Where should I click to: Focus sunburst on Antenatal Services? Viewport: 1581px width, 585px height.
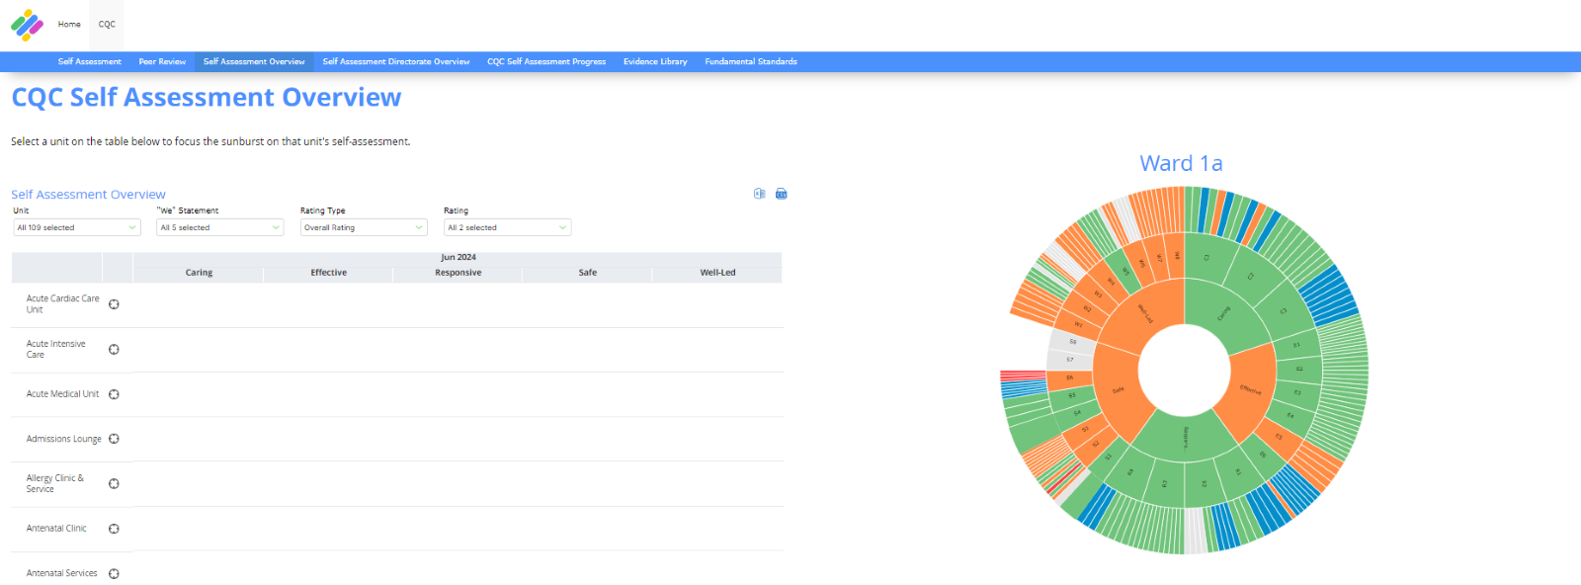114,573
